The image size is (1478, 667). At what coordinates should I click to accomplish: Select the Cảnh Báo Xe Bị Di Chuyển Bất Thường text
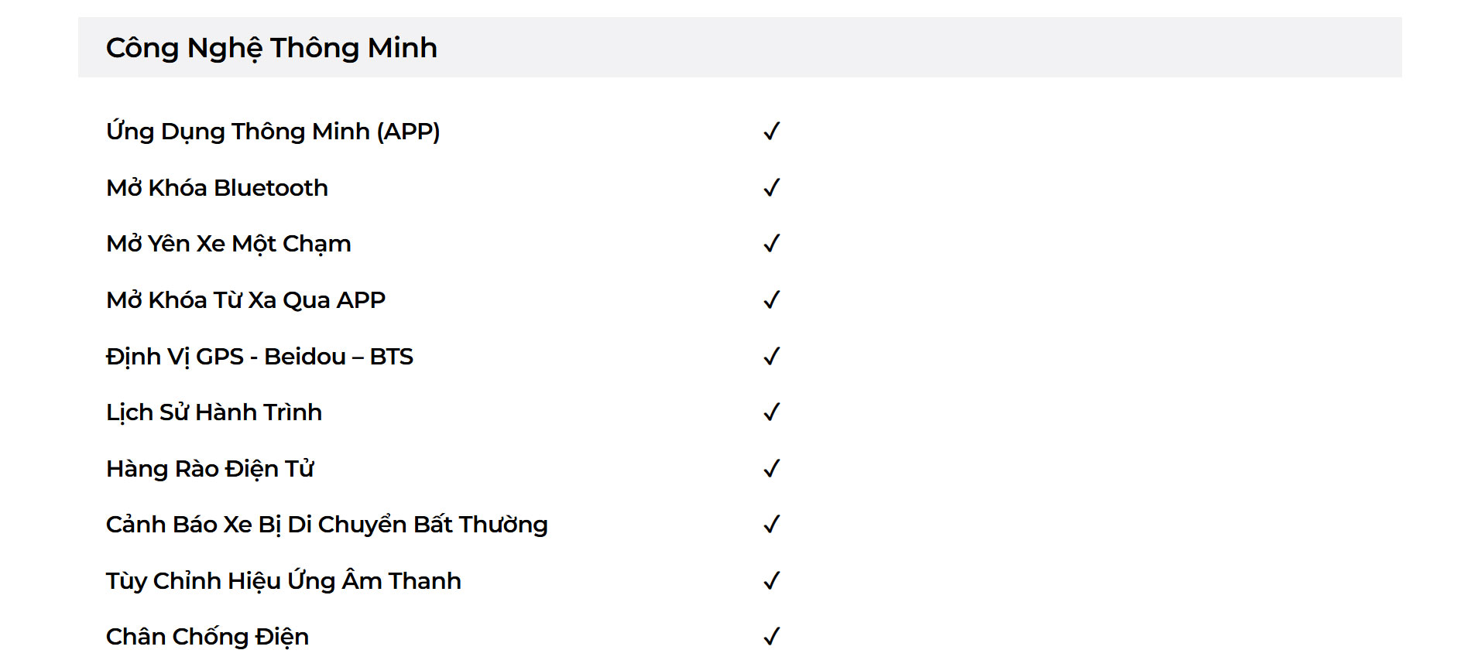click(x=327, y=525)
